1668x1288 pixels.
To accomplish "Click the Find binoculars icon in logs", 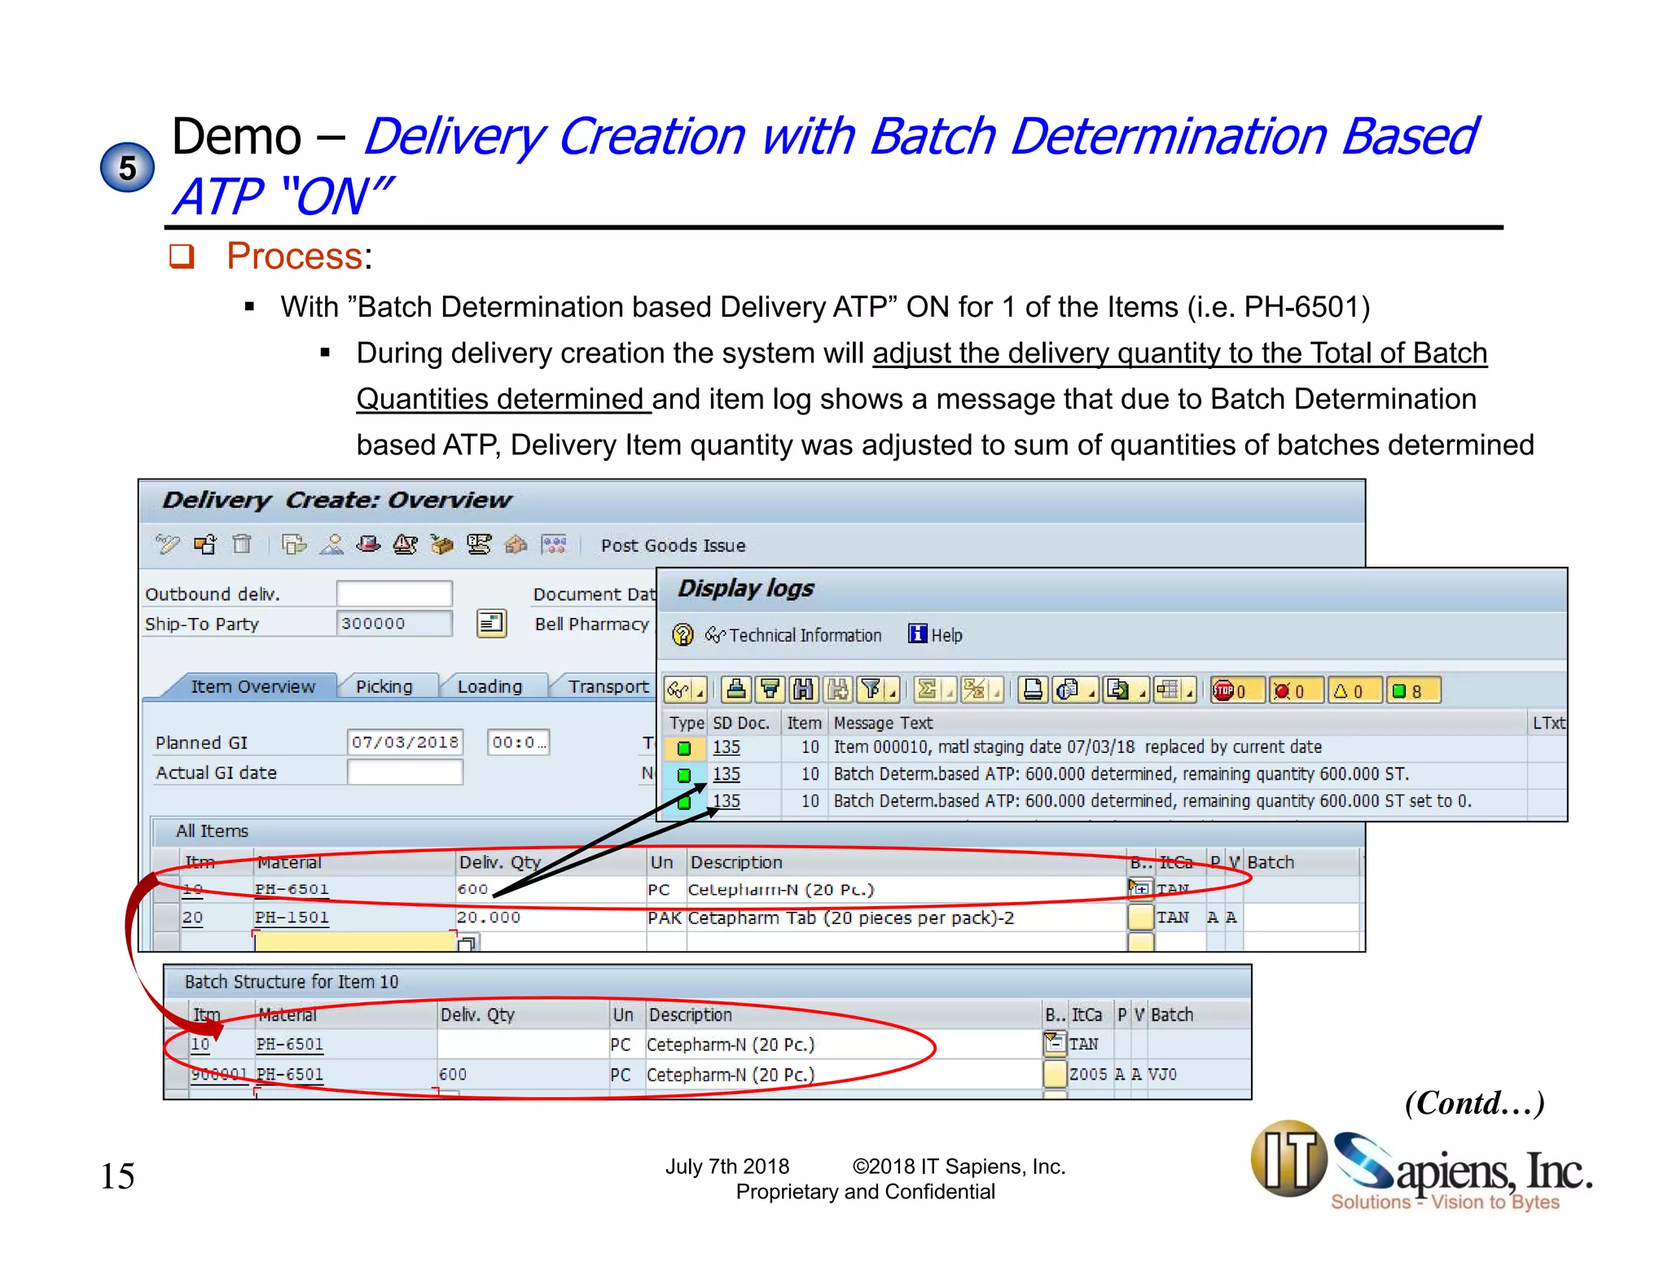I will tap(803, 690).
